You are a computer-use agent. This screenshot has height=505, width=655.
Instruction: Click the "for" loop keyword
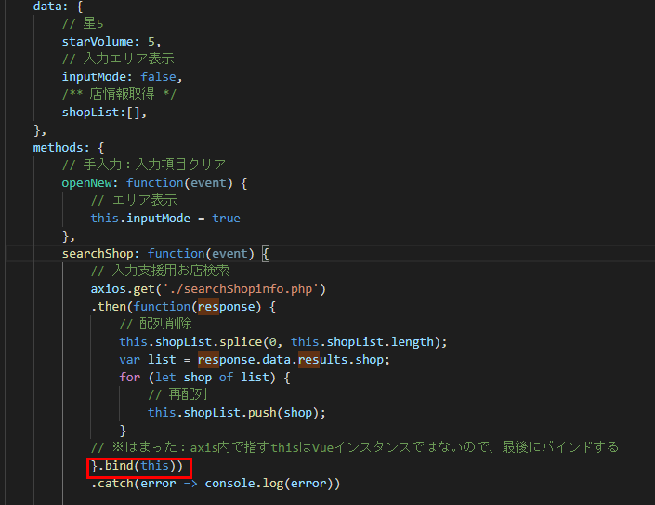coord(130,377)
